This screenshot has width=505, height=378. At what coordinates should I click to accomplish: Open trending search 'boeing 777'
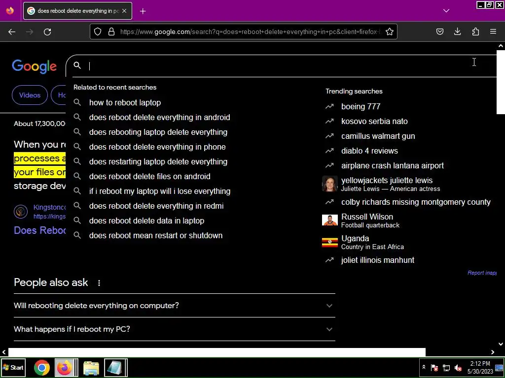(361, 106)
